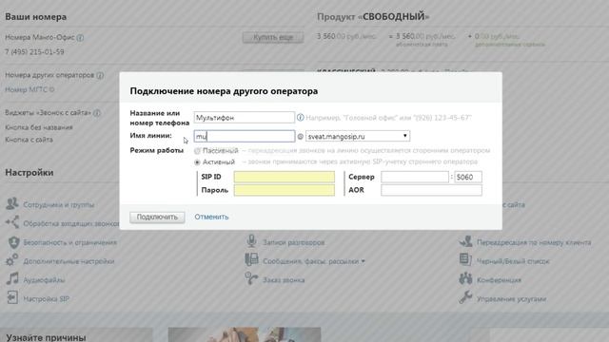
Task: Open the Конференция link
Action: point(499,280)
